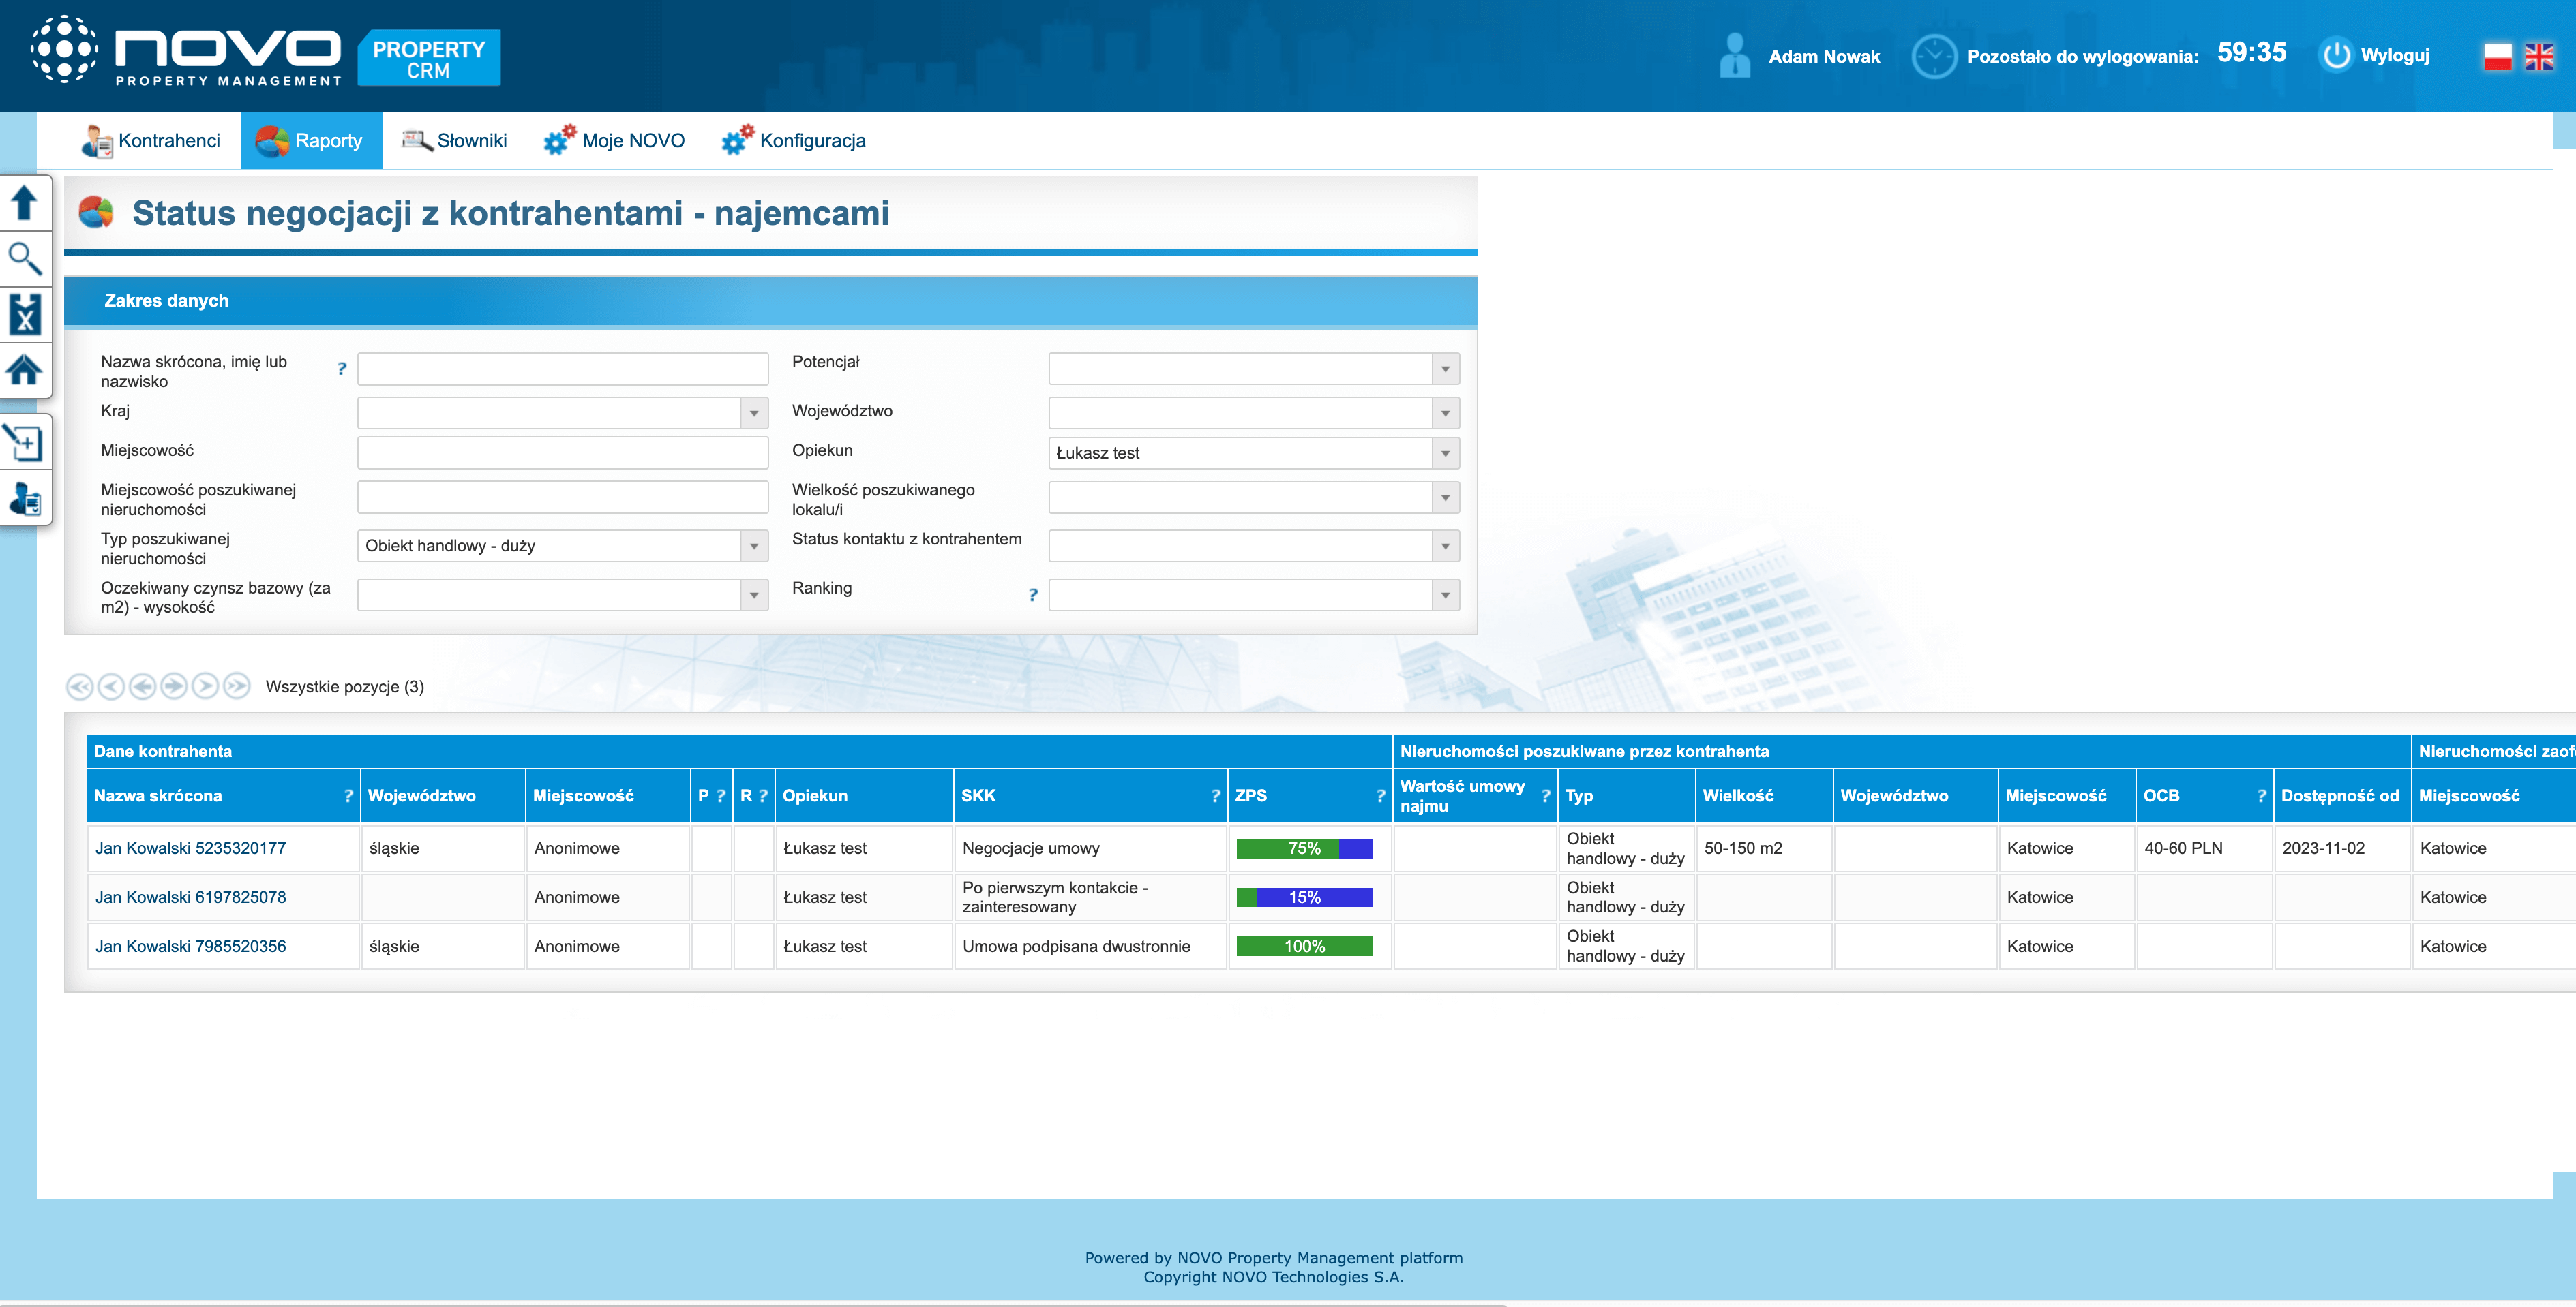Open the Opiekun dropdown showing Łukasz test
The width and height of the screenshot is (2576, 1307).
(1445, 454)
